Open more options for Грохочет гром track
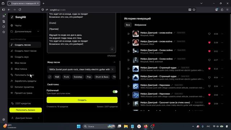Viewport: 231px width, 130px height. pos(222,104)
